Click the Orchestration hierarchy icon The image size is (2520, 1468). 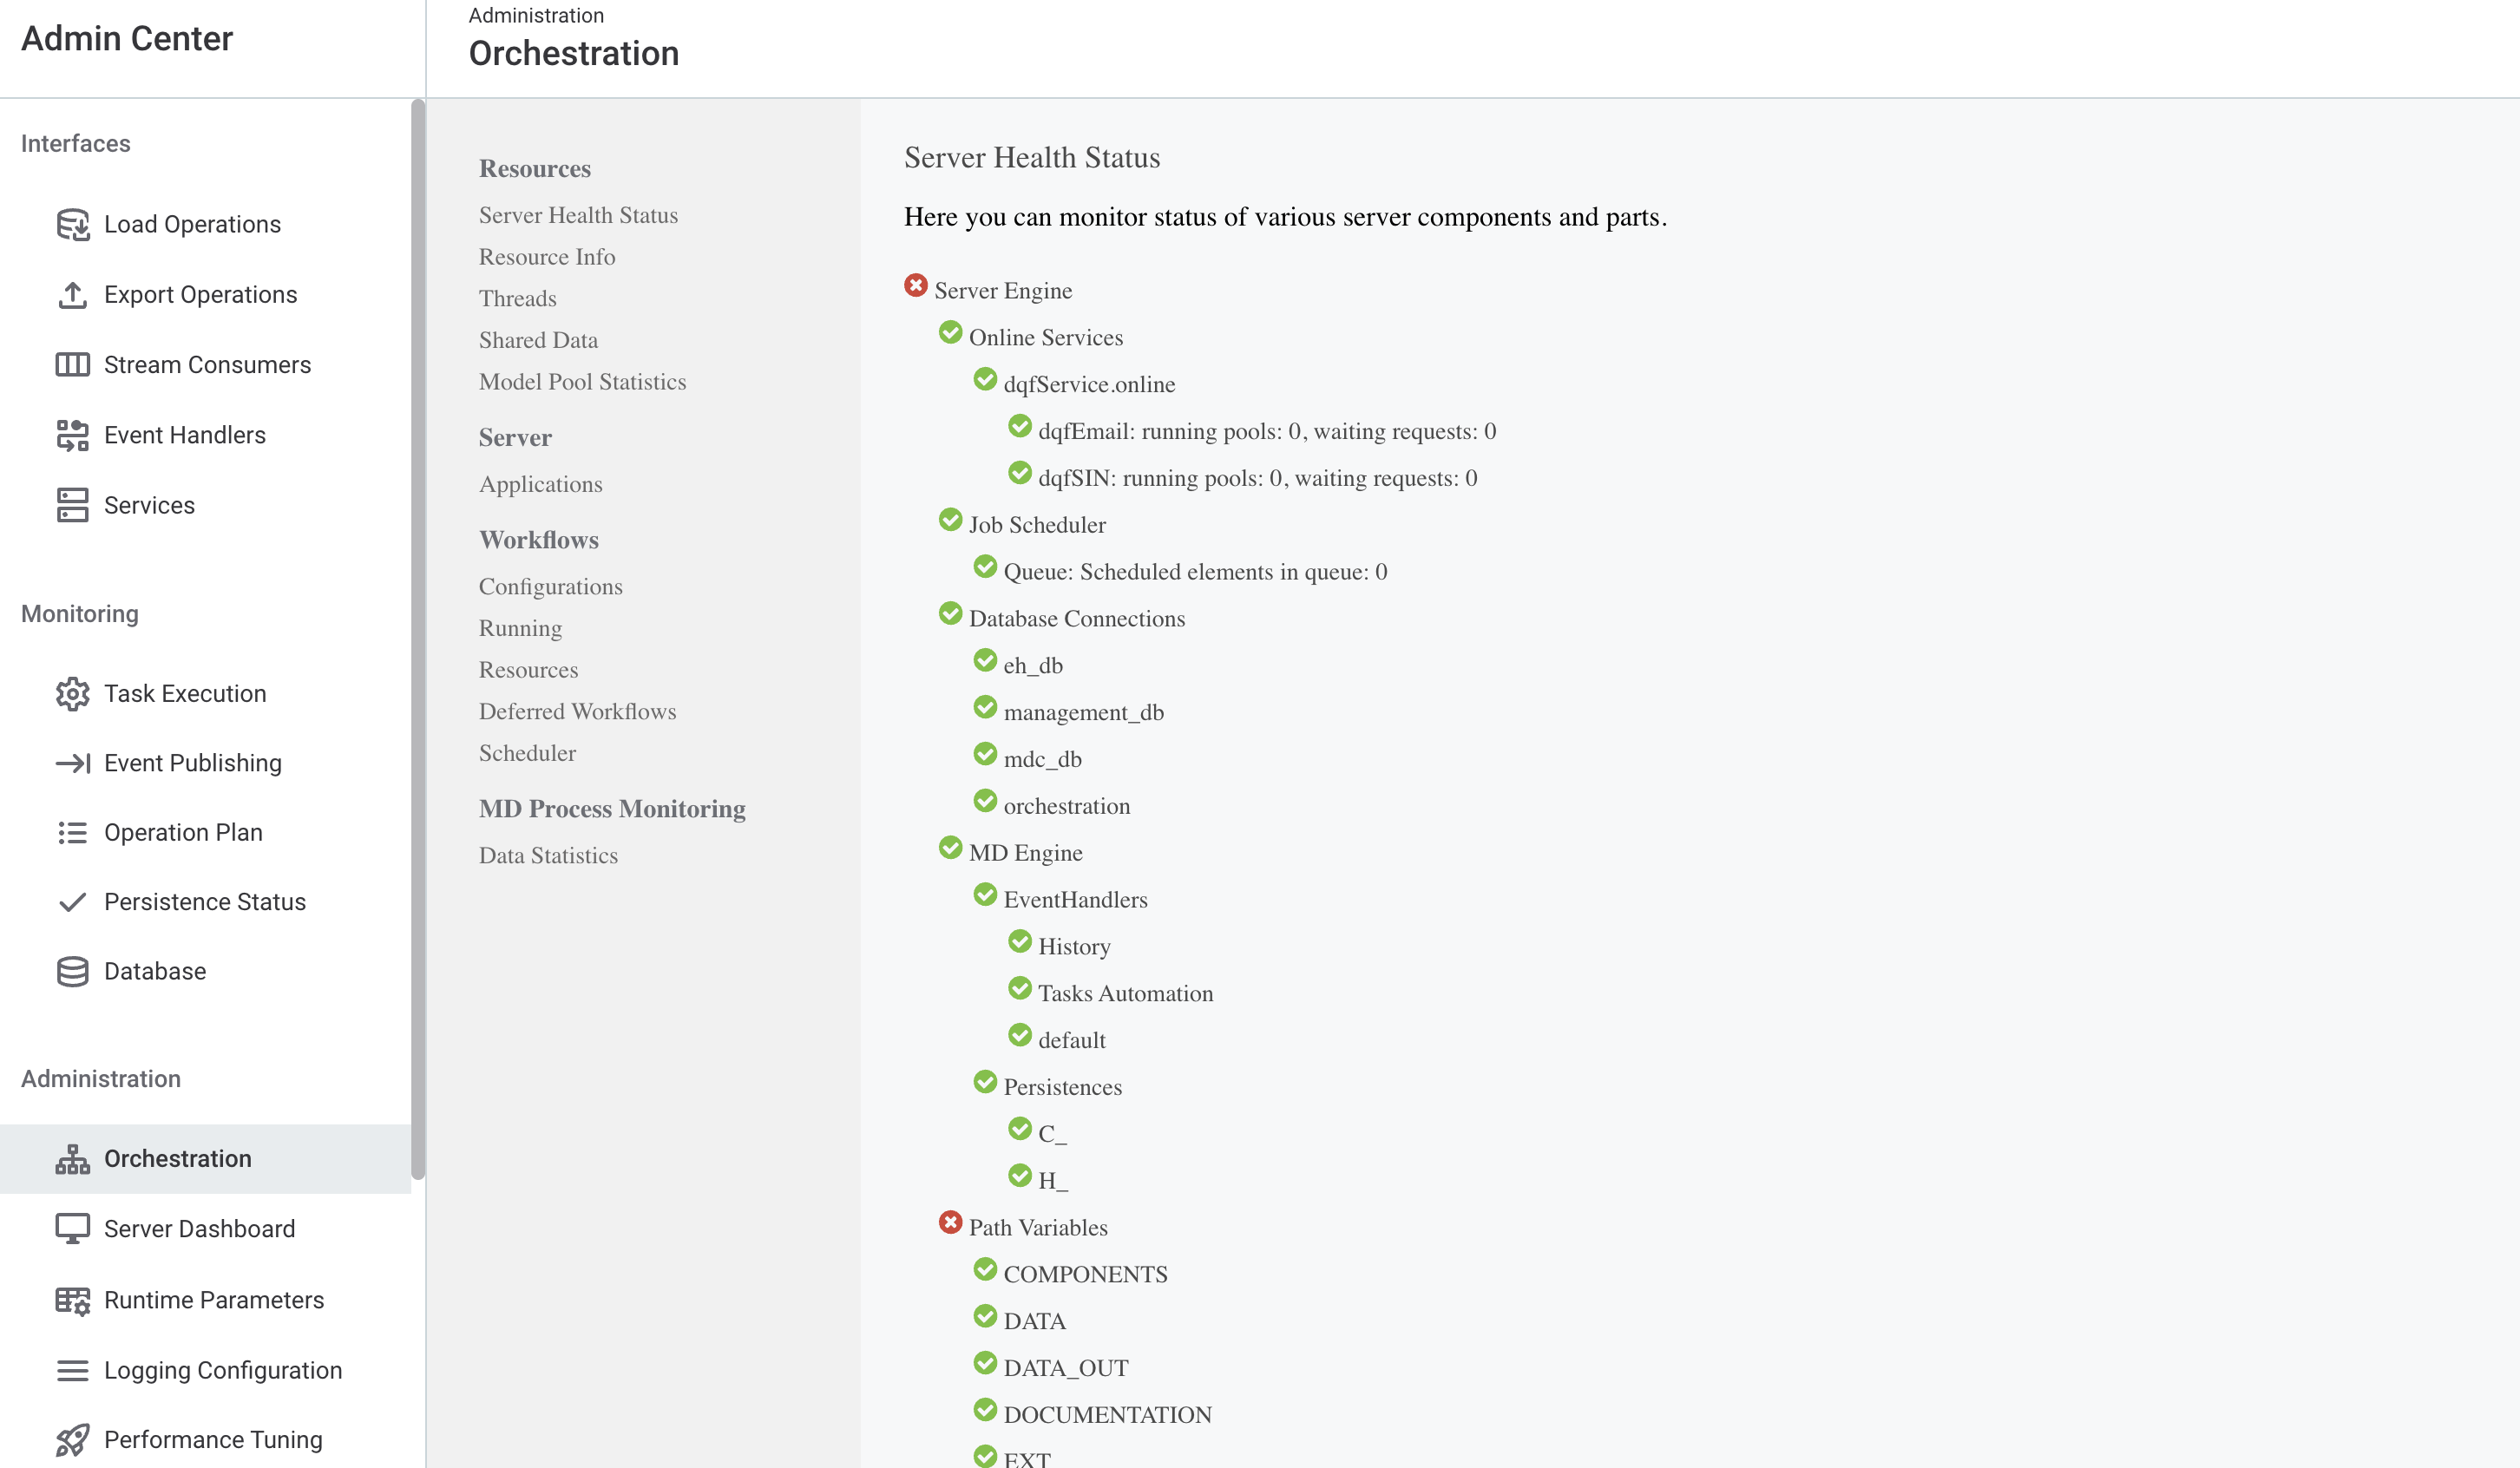pos(71,1158)
